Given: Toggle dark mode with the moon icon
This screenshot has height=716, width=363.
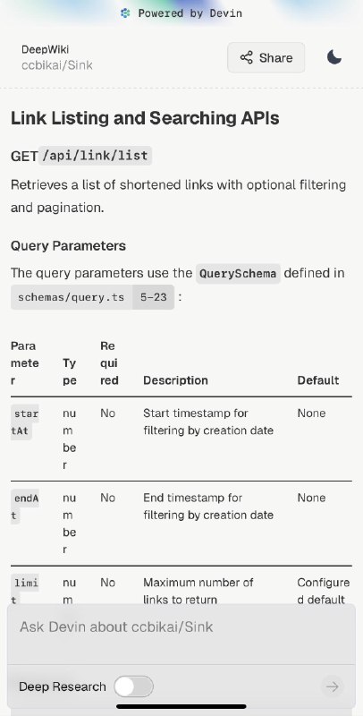Looking at the screenshot, I should [x=333, y=57].
